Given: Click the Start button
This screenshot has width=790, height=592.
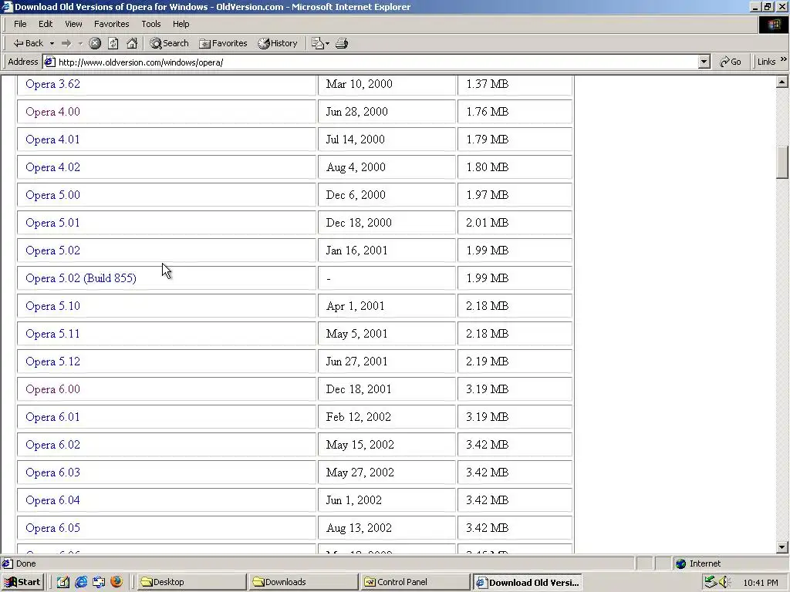Looking at the screenshot, I should [x=22, y=582].
